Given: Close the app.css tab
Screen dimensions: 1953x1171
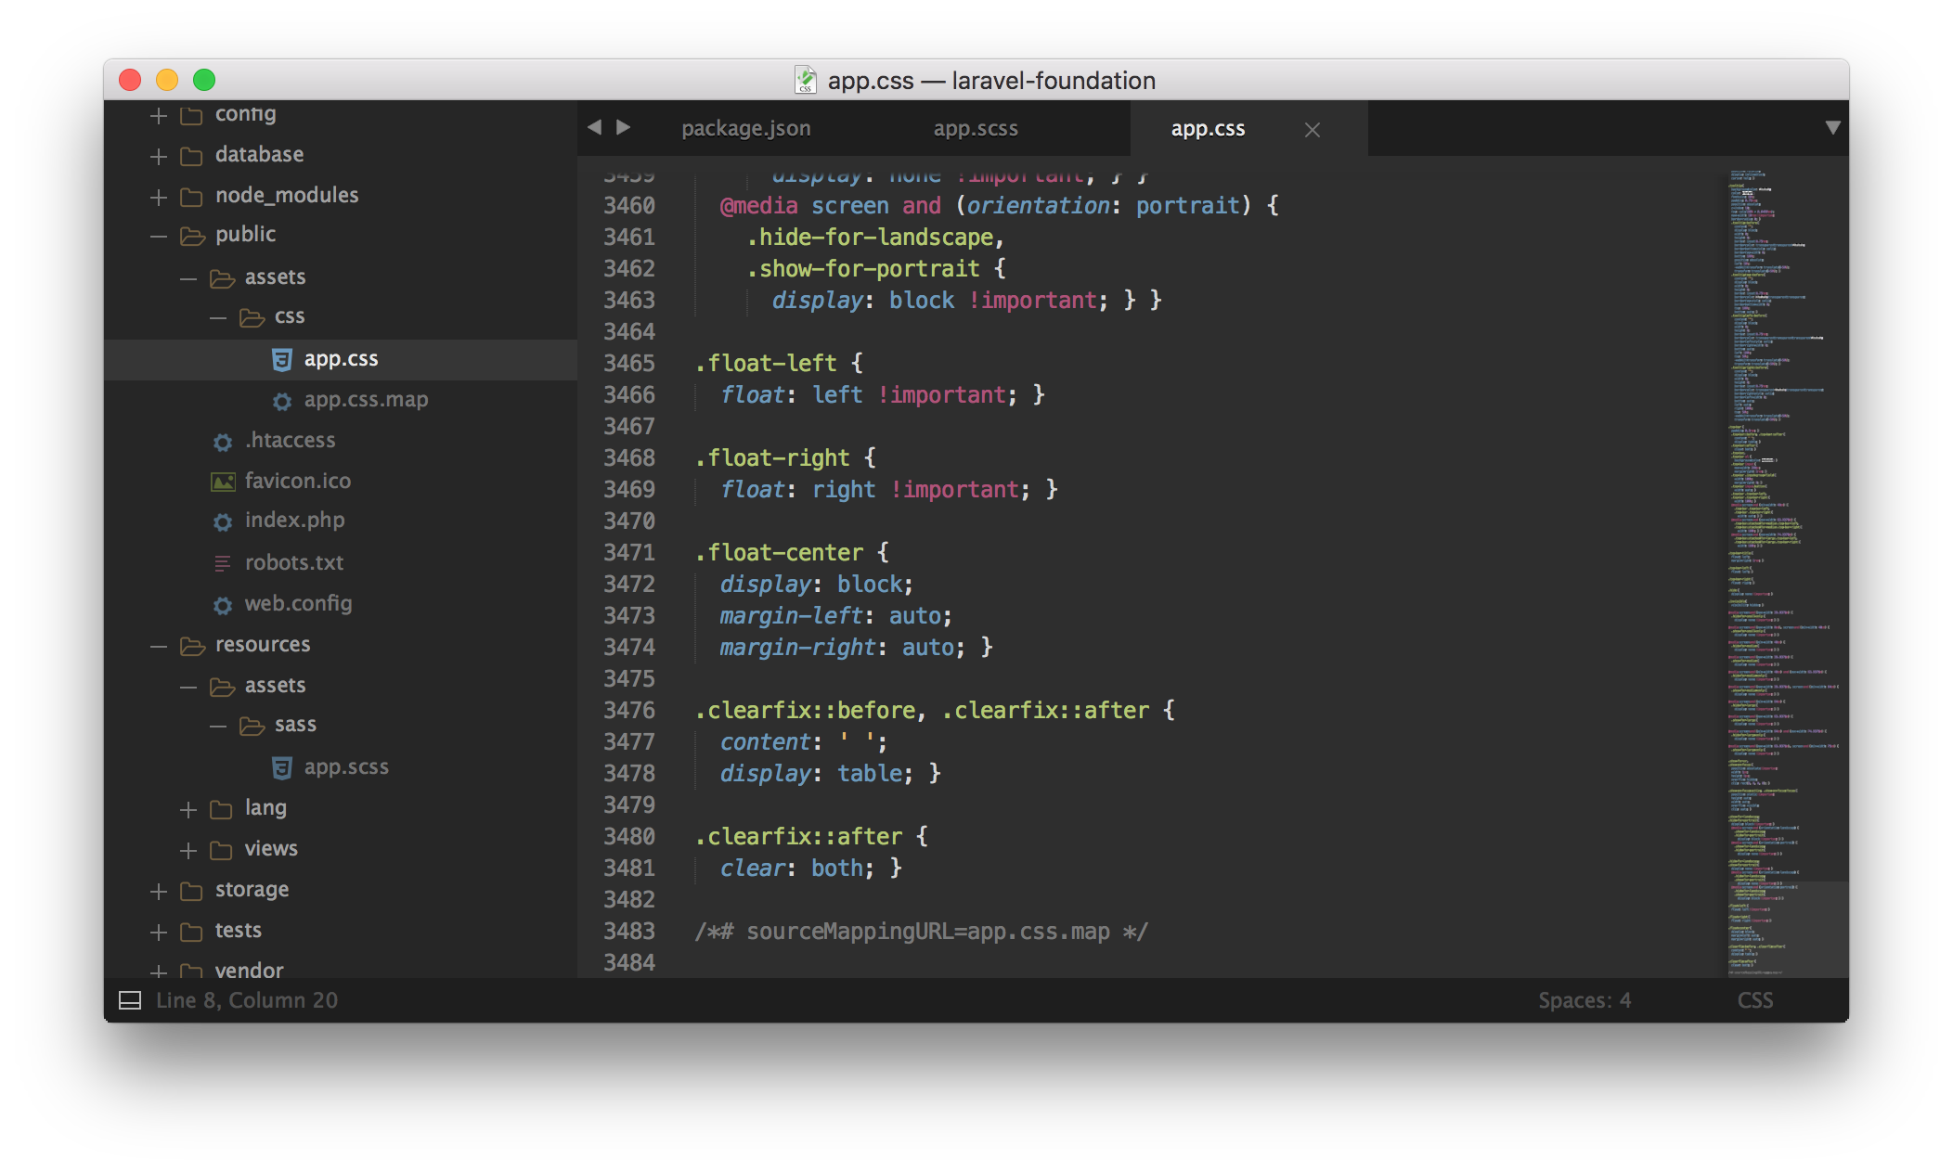Looking at the screenshot, I should pos(1312,130).
